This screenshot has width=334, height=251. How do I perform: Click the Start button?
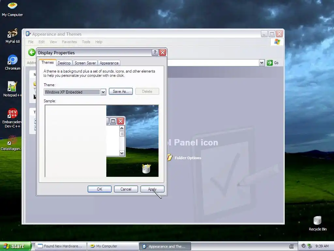click(x=15, y=246)
